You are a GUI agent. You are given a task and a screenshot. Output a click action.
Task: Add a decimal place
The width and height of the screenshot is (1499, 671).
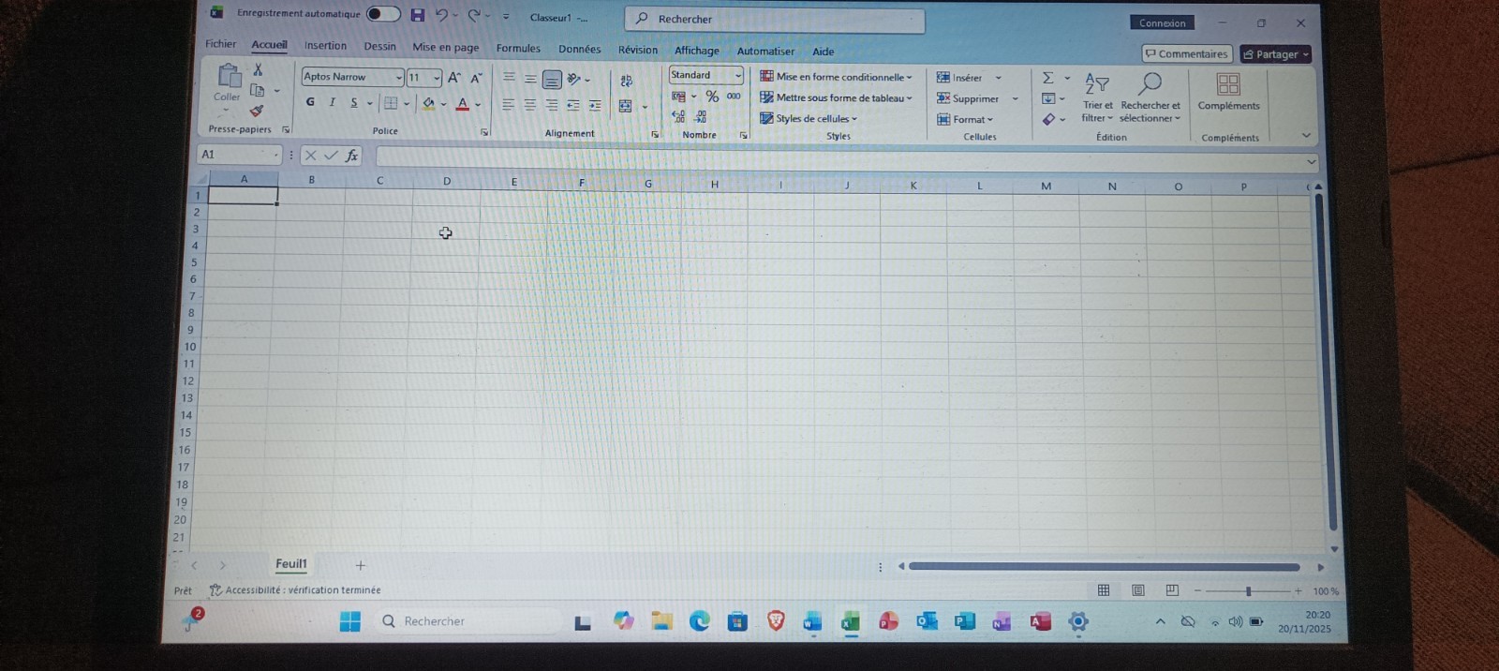(679, 117)
